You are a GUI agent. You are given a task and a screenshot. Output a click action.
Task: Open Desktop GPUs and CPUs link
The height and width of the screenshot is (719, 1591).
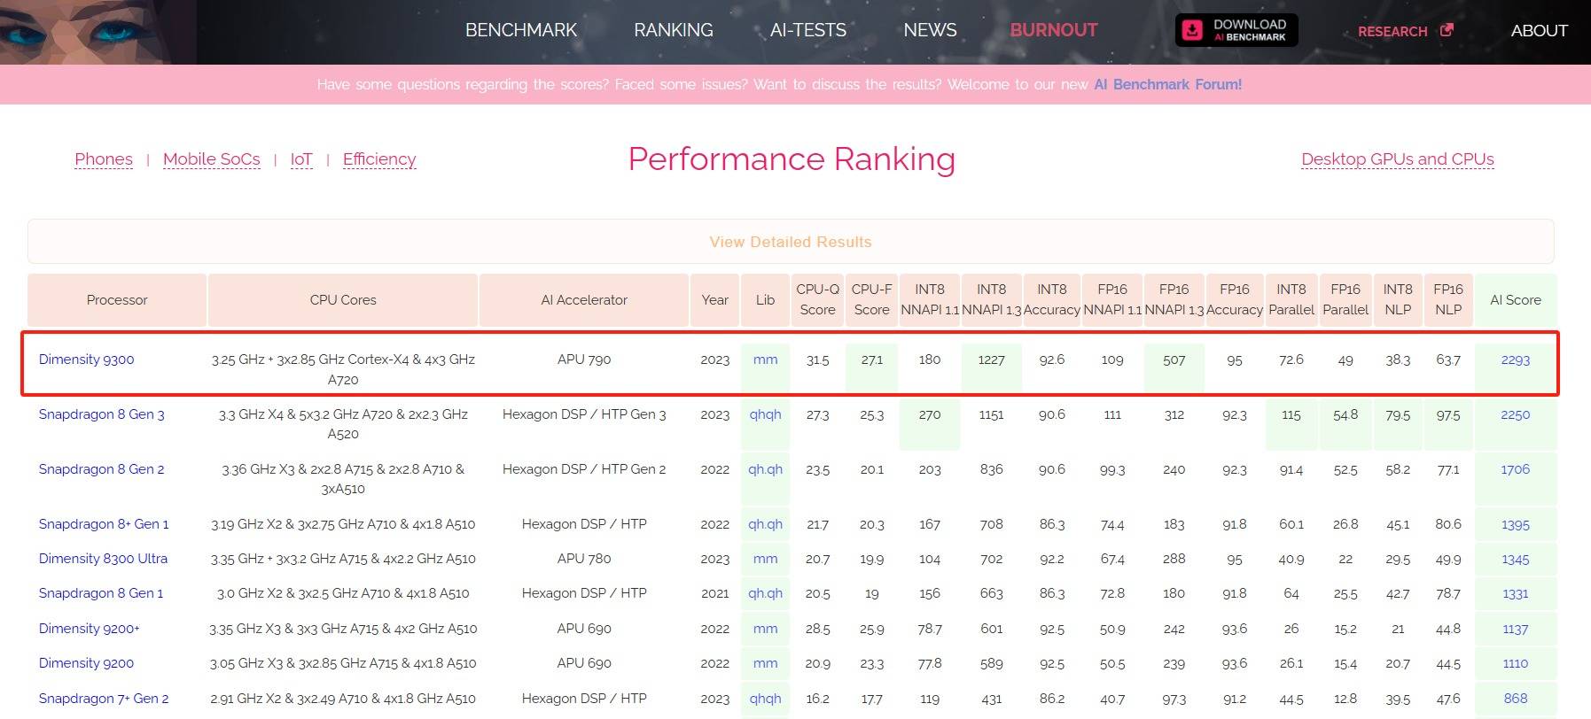point(1397,159)
